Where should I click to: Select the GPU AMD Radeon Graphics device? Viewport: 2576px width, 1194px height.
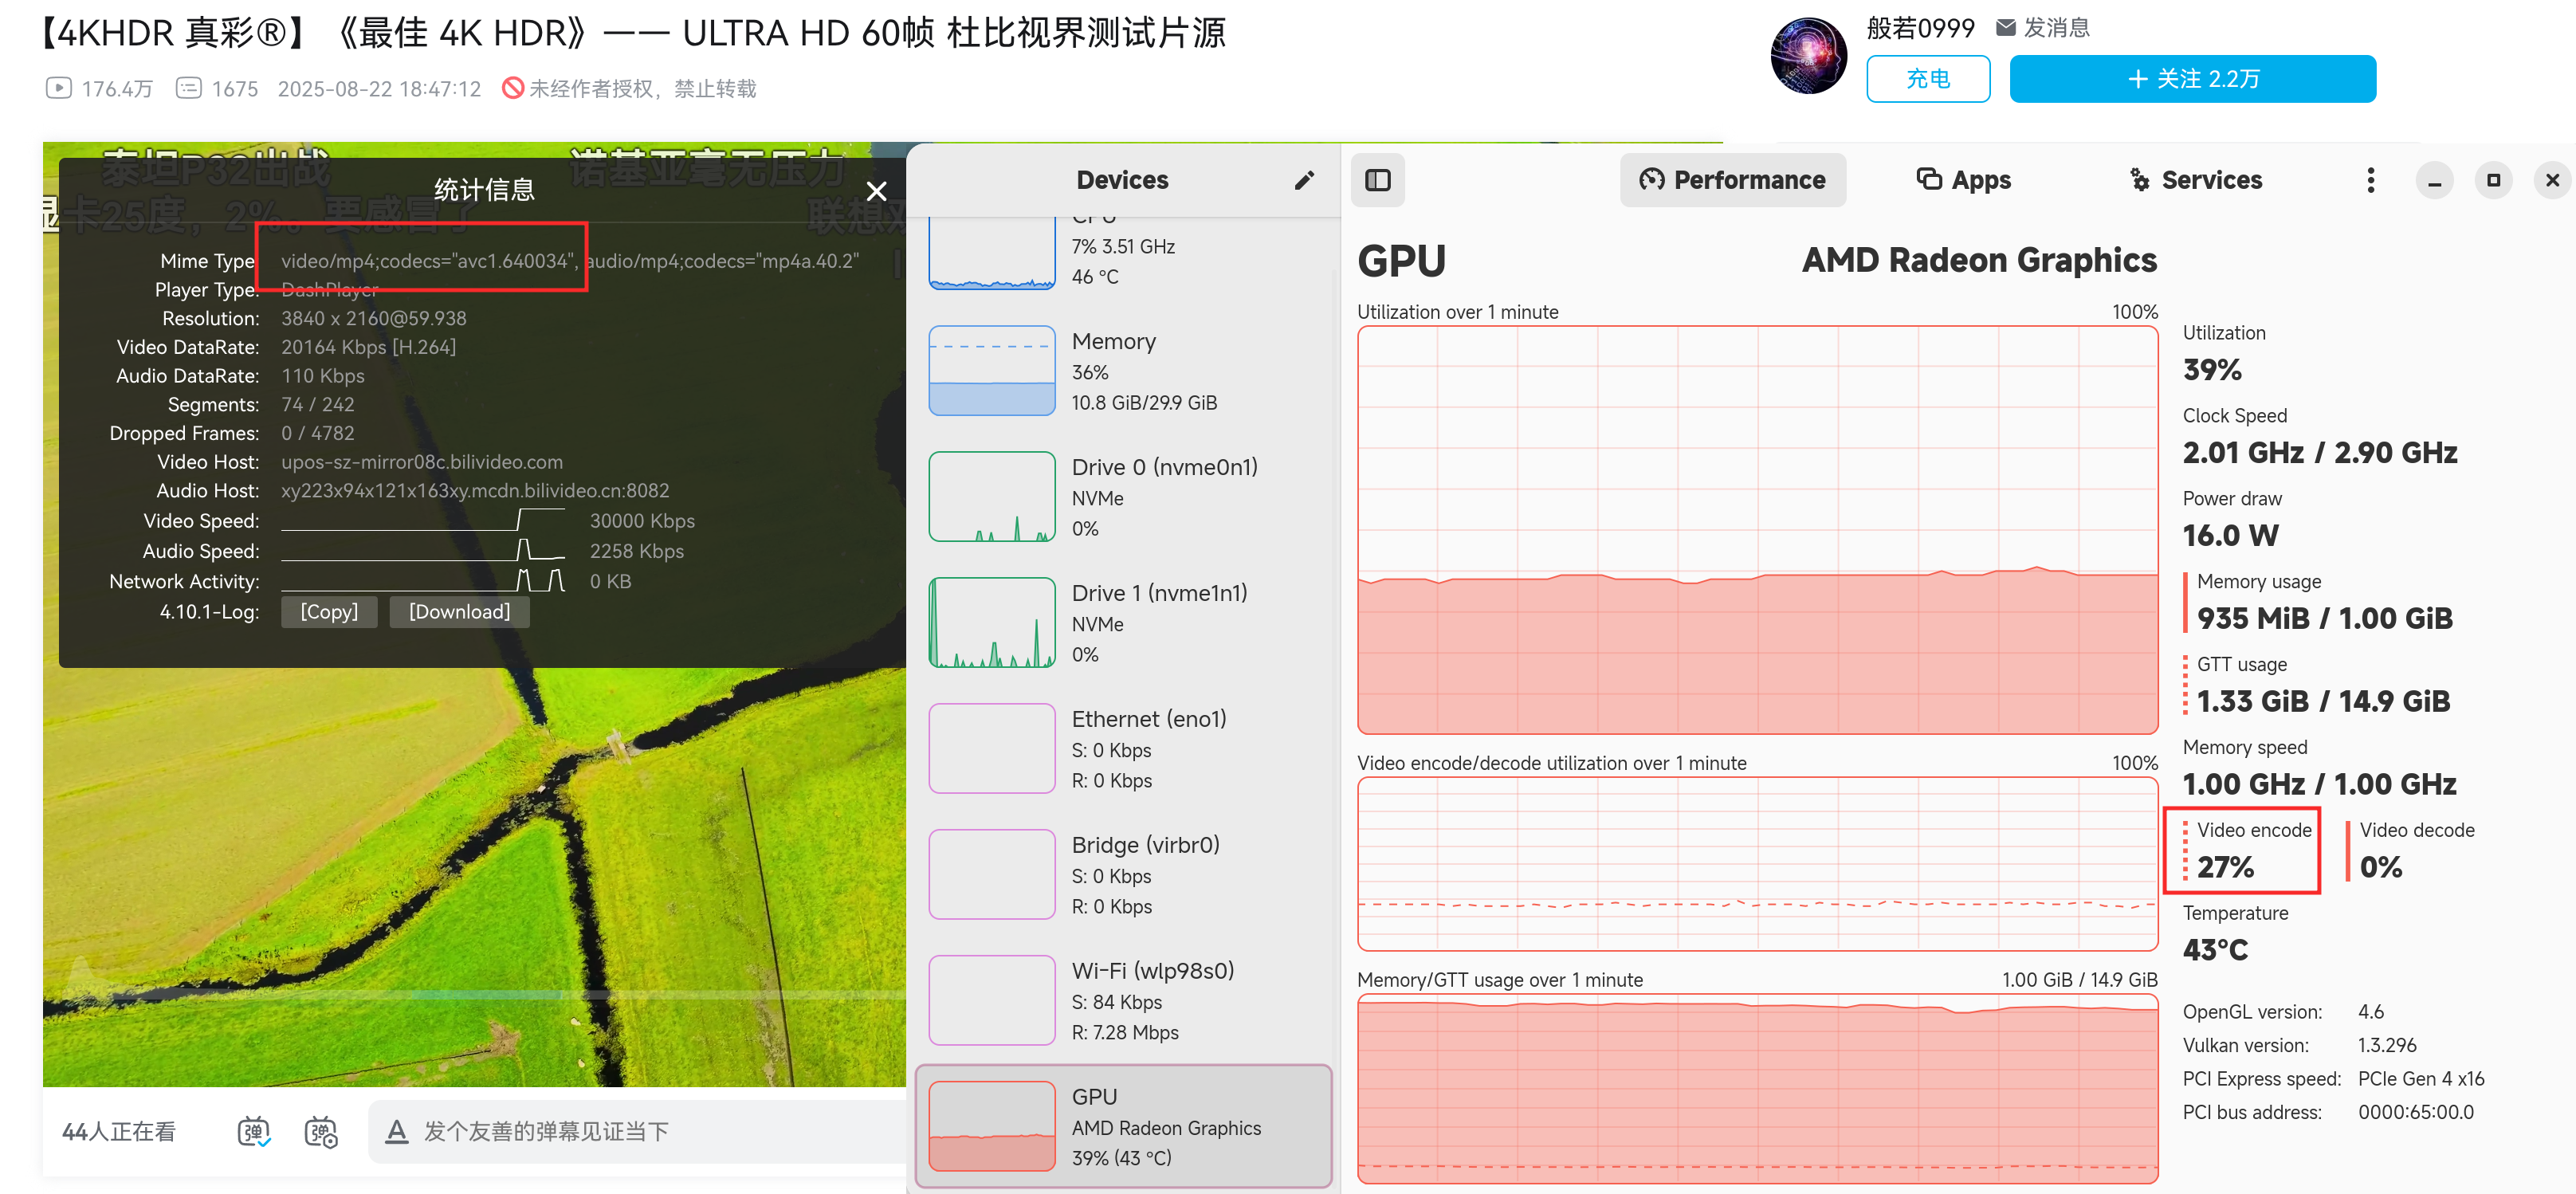pos(1123,1126)
